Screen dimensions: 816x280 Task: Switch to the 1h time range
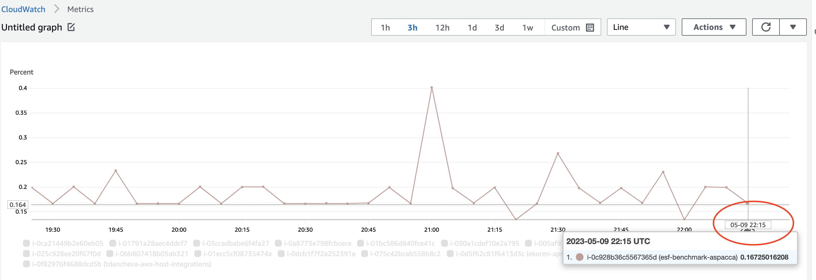tap(385, 28)
